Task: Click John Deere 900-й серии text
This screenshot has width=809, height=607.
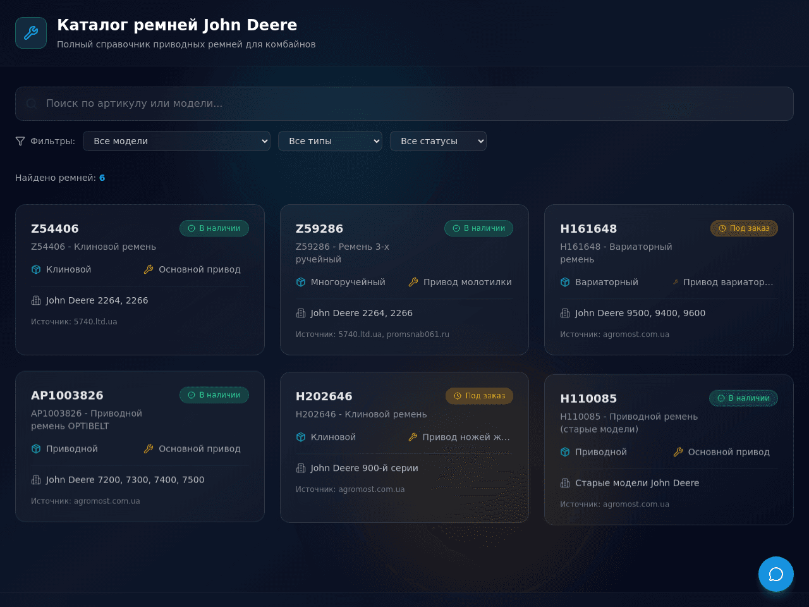Action: point(365,468)
